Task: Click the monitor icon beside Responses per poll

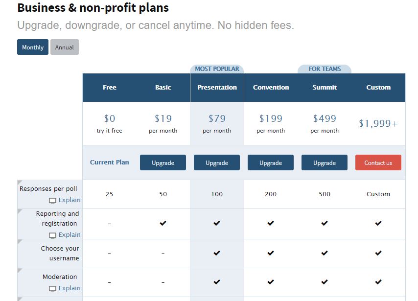Action: click(x=52, y=201)
